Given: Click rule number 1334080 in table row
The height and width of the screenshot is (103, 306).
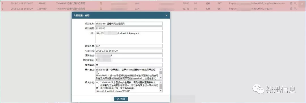Looking at the screenshot, I should pyautogui.click(x=42, y=9).
